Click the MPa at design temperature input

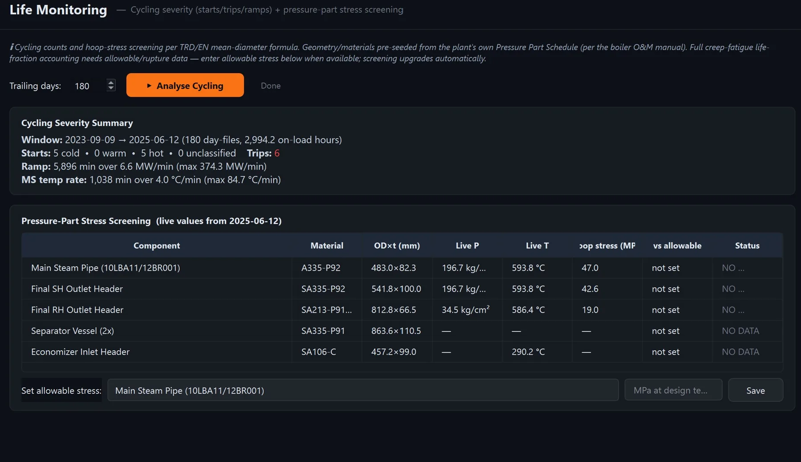coord(673,390)
